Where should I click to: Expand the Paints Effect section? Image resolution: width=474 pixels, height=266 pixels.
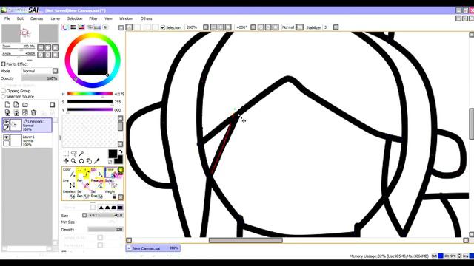(x=3, y=64)
